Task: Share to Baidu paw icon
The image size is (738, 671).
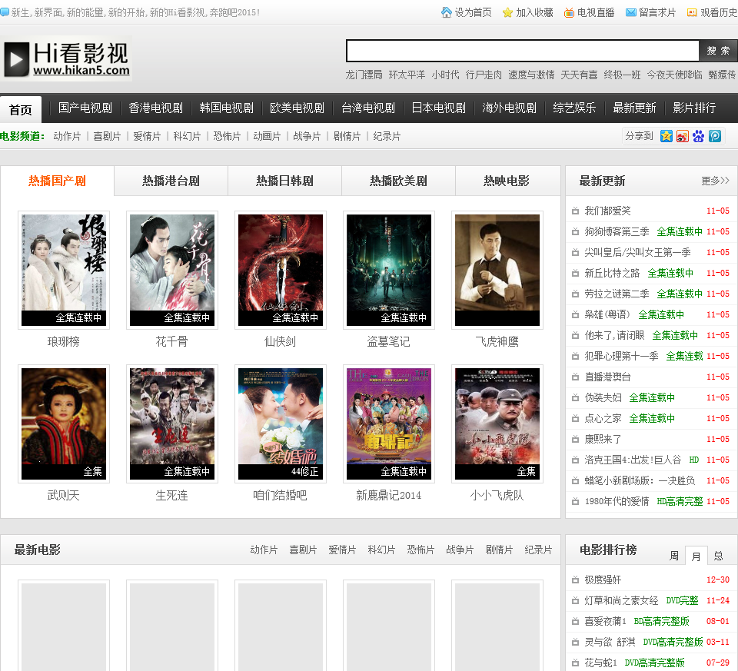Action: click(699, 137)
